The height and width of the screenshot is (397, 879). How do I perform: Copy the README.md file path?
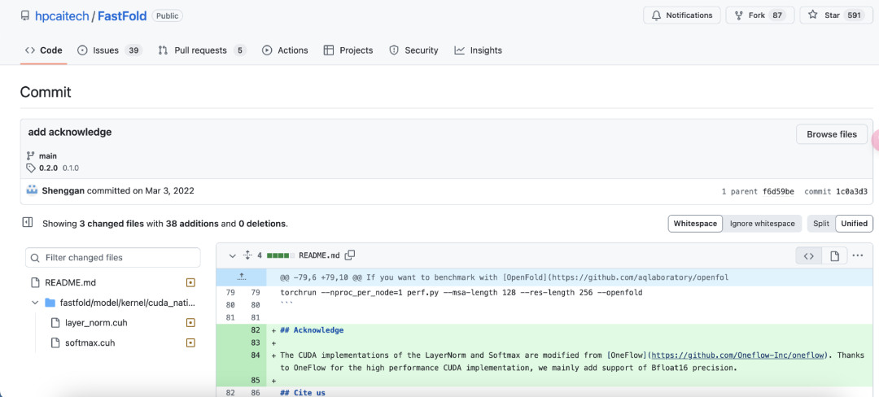tap(350, 255)
